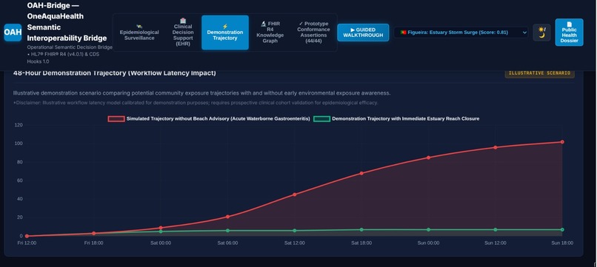Toggle red legend swatch for trajectory without advisory
Image resolution: width=597 pixels, height=267 pixels.
[x=116, y=118]
